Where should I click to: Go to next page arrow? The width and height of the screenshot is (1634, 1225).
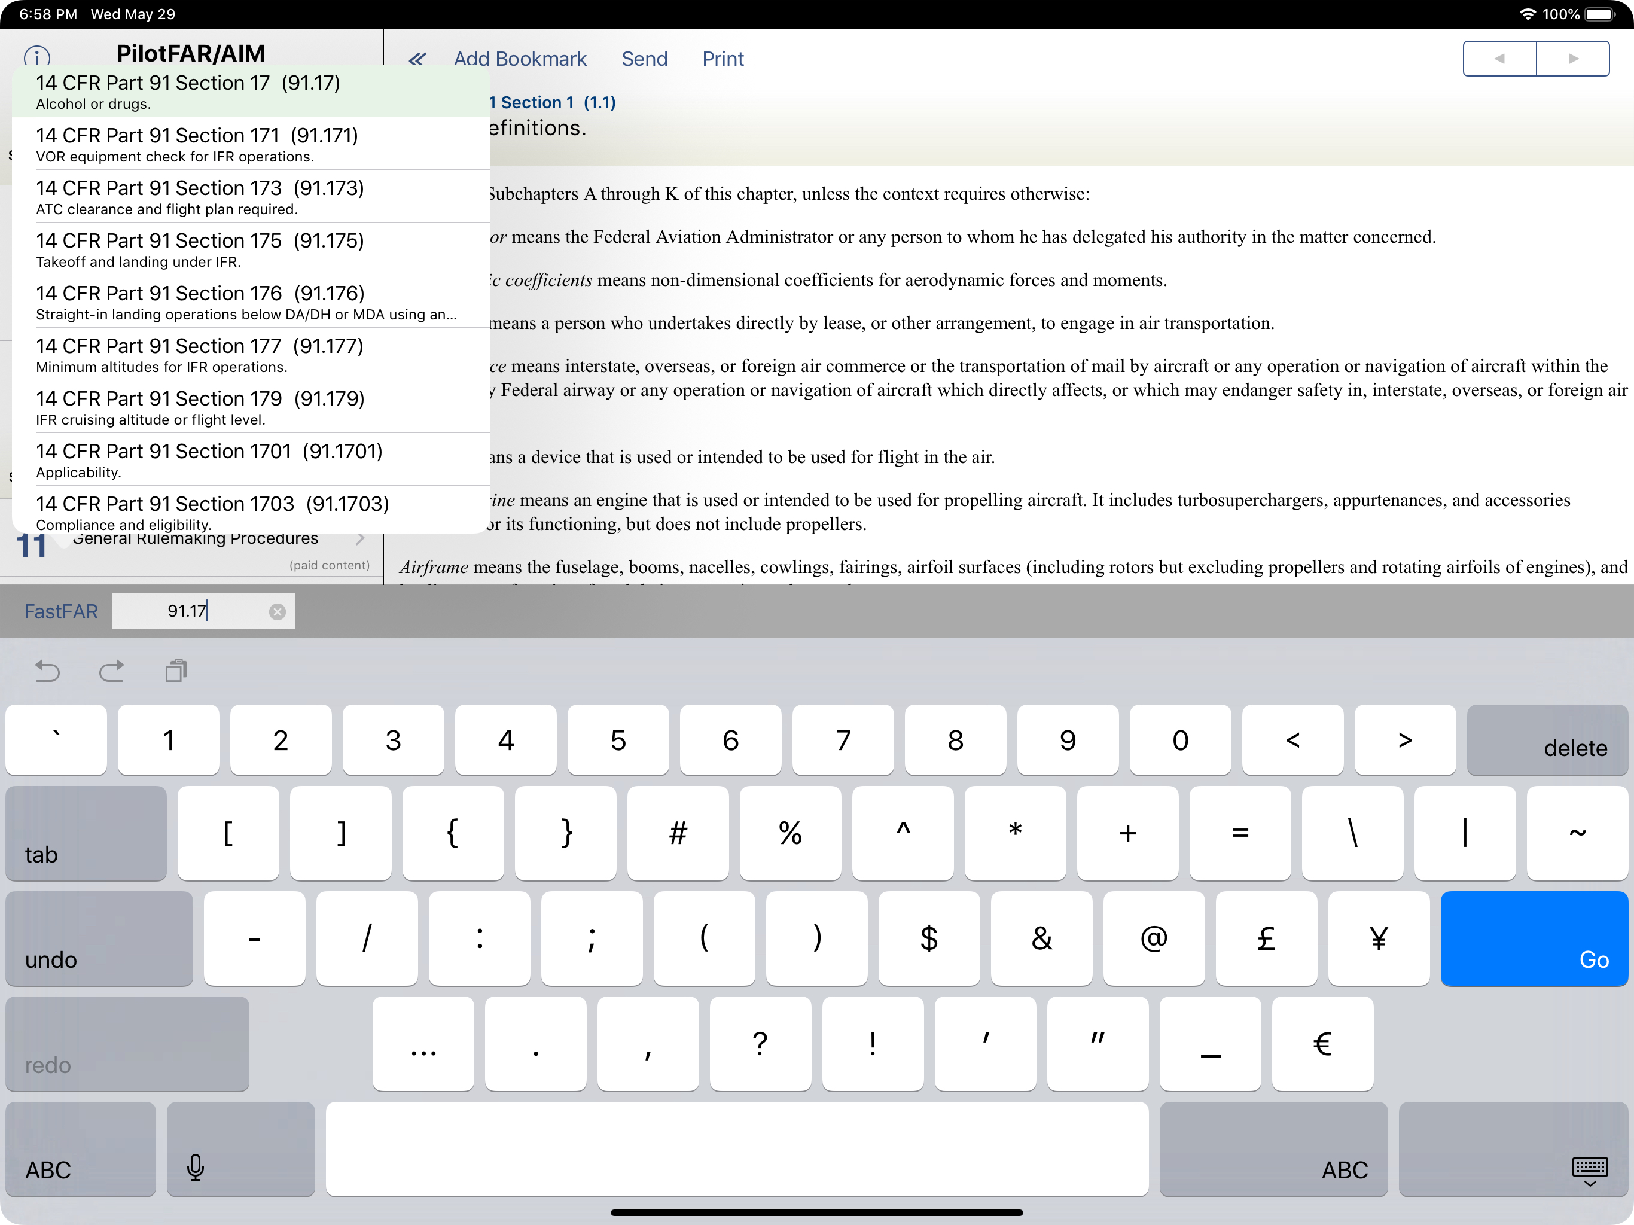point(1574,59)
